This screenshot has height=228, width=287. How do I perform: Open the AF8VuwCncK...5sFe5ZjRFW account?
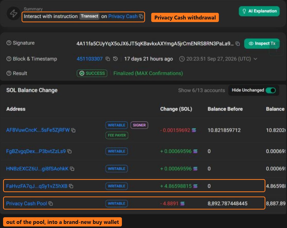click(38, 130)
